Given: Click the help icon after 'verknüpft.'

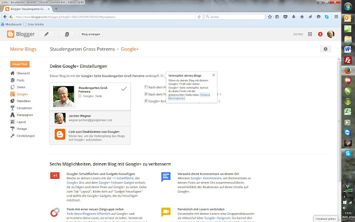Looking at the screenshot, I should 161,76.
